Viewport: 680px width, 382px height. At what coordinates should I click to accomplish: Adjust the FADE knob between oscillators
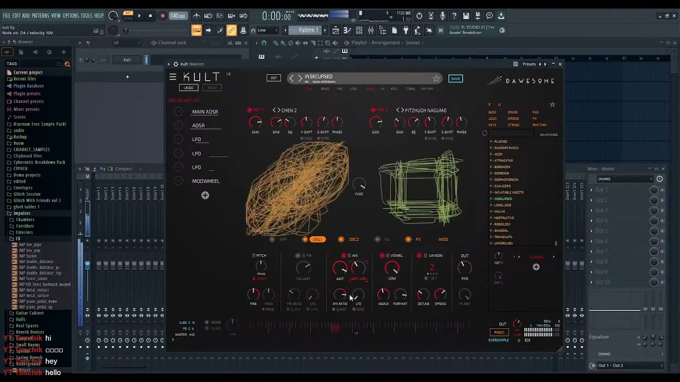coord(360,185)
